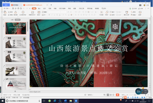Click the Search box in ribbon tabs

pos(104,8)
